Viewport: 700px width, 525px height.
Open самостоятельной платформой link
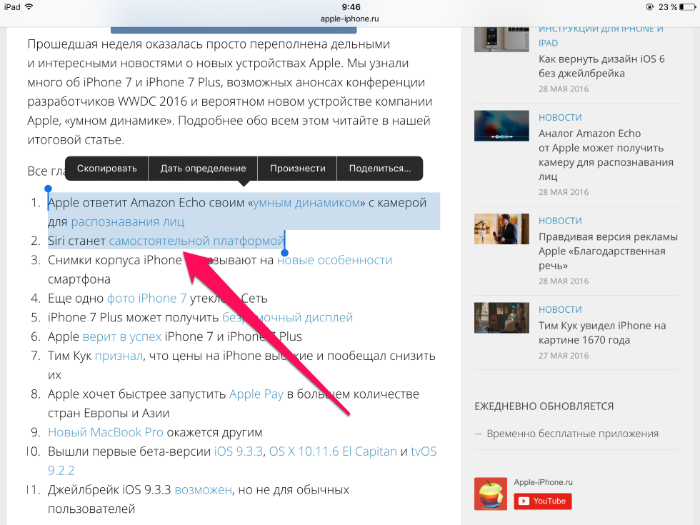point(196,241)
